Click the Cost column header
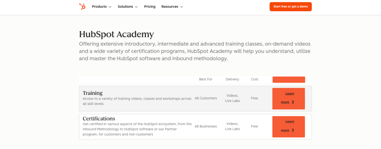Image resolution: width=381 pixels, height=149 pixels. [254, 79]
